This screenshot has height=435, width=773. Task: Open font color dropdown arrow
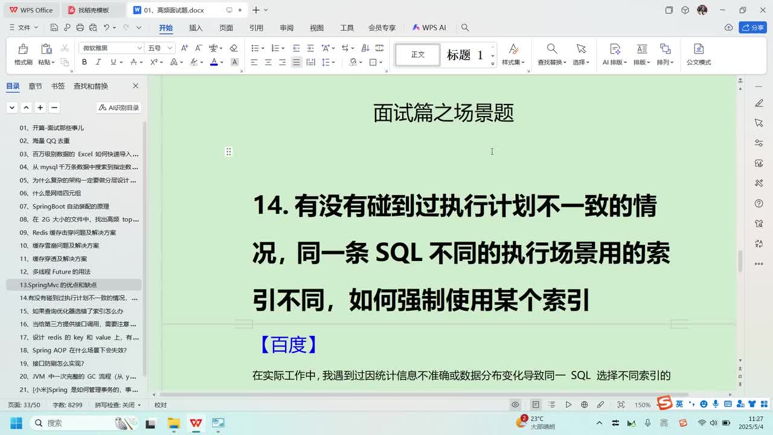222,62
